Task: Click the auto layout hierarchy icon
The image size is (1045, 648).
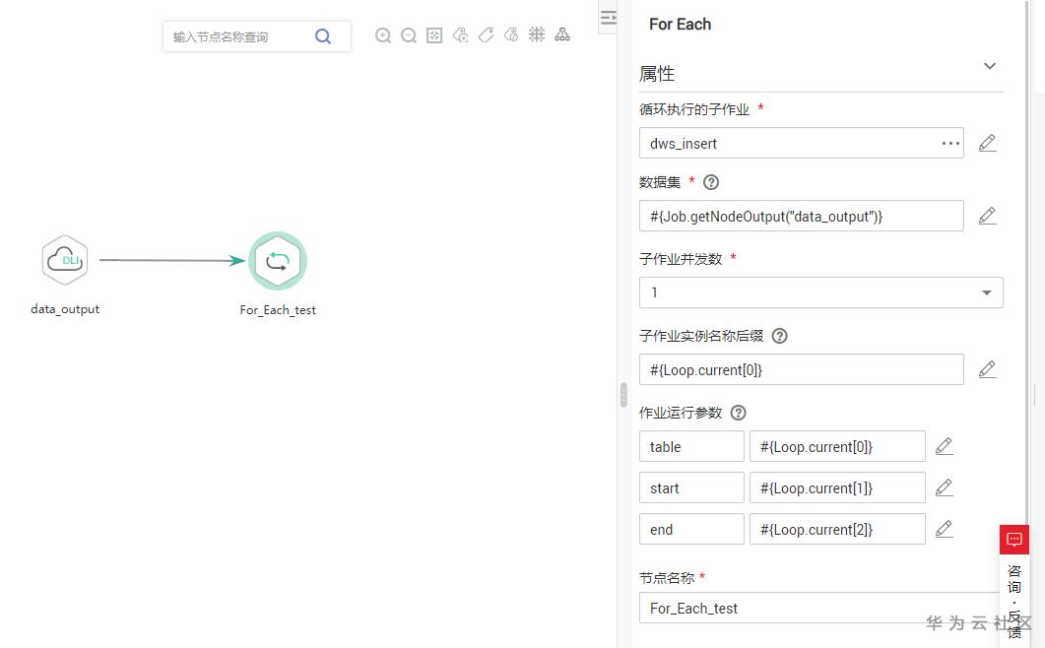Action: pos(562,34)
